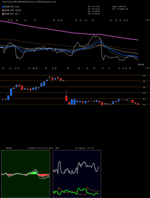Click the price axis label 12
150x198 pixels.
coord(144,99)
